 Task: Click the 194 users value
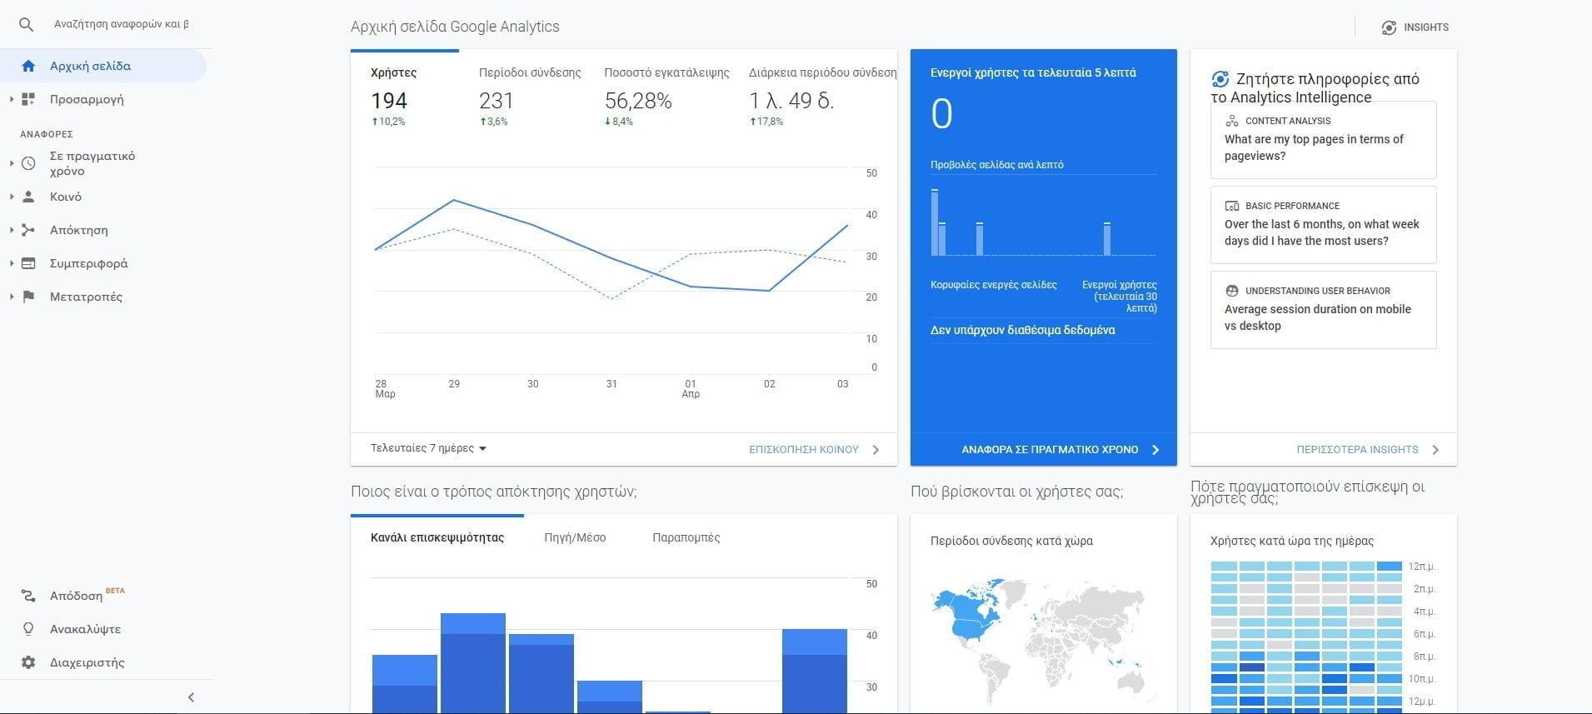pos(389,101)
